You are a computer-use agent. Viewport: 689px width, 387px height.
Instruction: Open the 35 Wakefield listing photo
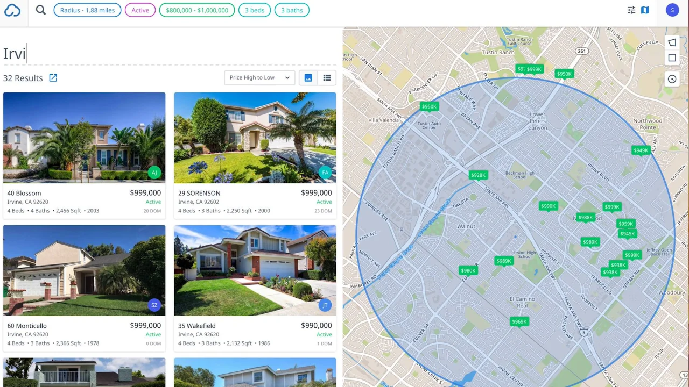click(255, 270)
